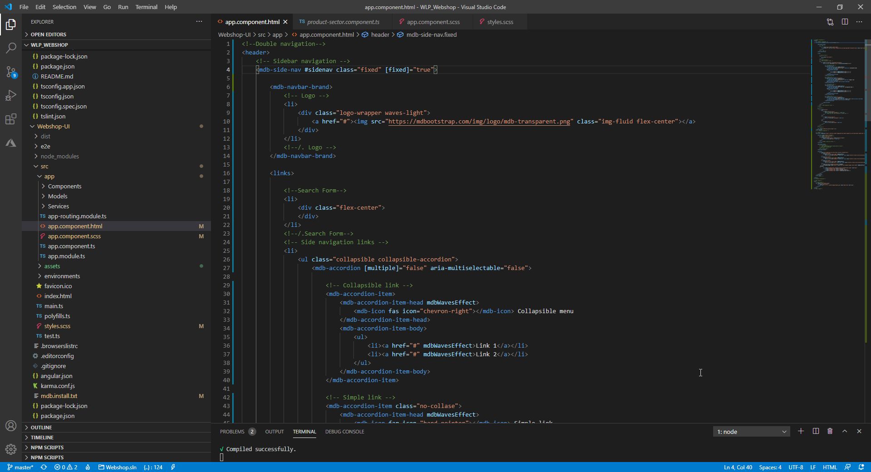Open the File menu

pyautogui.click(x=24, y=7)
